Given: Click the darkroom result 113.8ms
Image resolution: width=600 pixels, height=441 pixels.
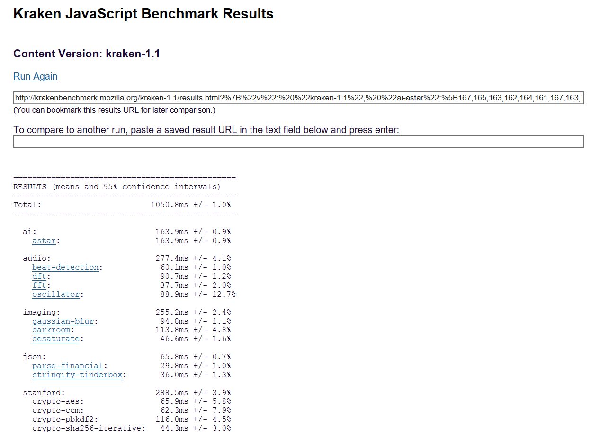Looking at the screenshot, I should coord(172,330).
